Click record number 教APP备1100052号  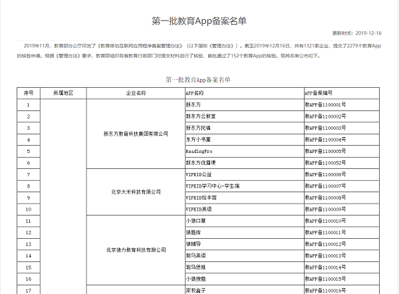325,163
